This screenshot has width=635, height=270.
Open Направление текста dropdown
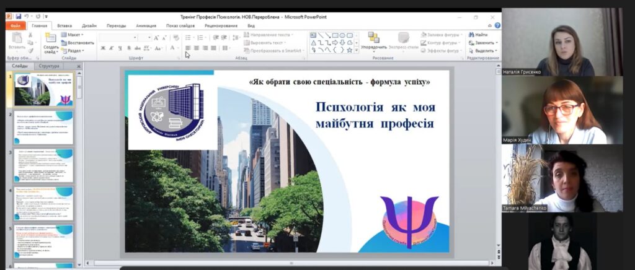[268, 35]
